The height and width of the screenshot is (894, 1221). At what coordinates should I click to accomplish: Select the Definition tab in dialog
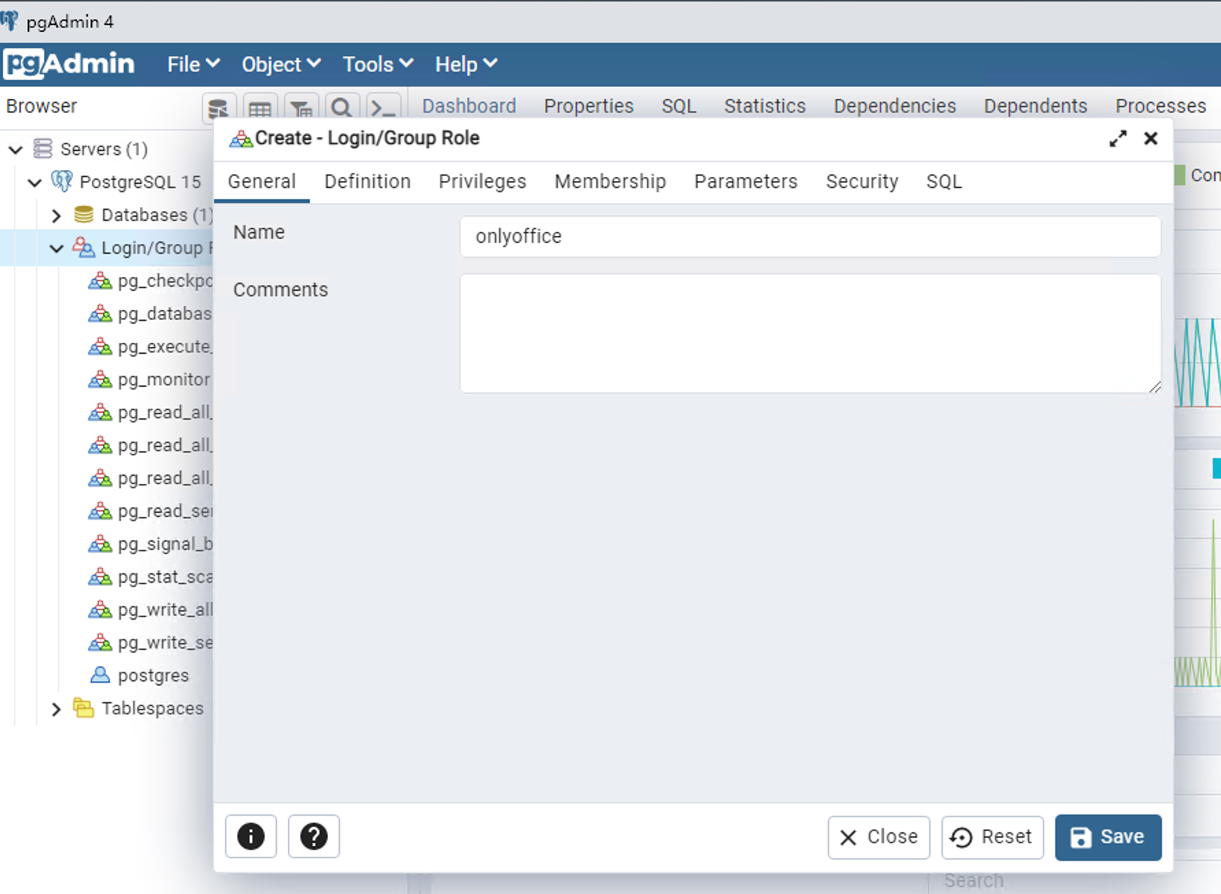(367, 182)
